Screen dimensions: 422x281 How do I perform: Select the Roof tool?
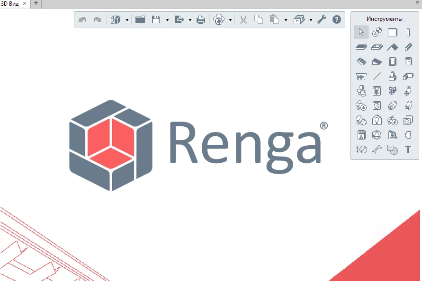tap(392, 47)
